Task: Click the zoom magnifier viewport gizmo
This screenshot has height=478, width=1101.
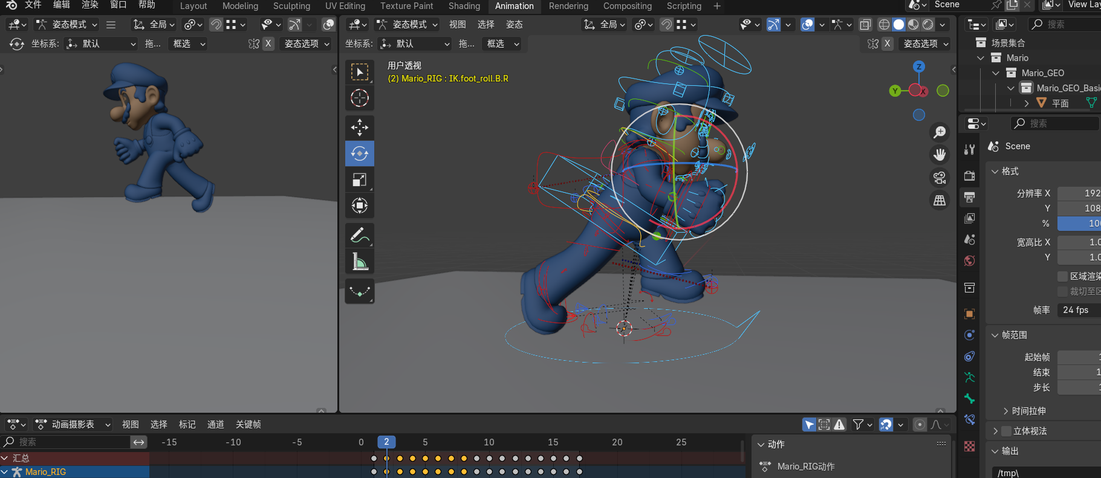Action: click(x=940, y=132)
